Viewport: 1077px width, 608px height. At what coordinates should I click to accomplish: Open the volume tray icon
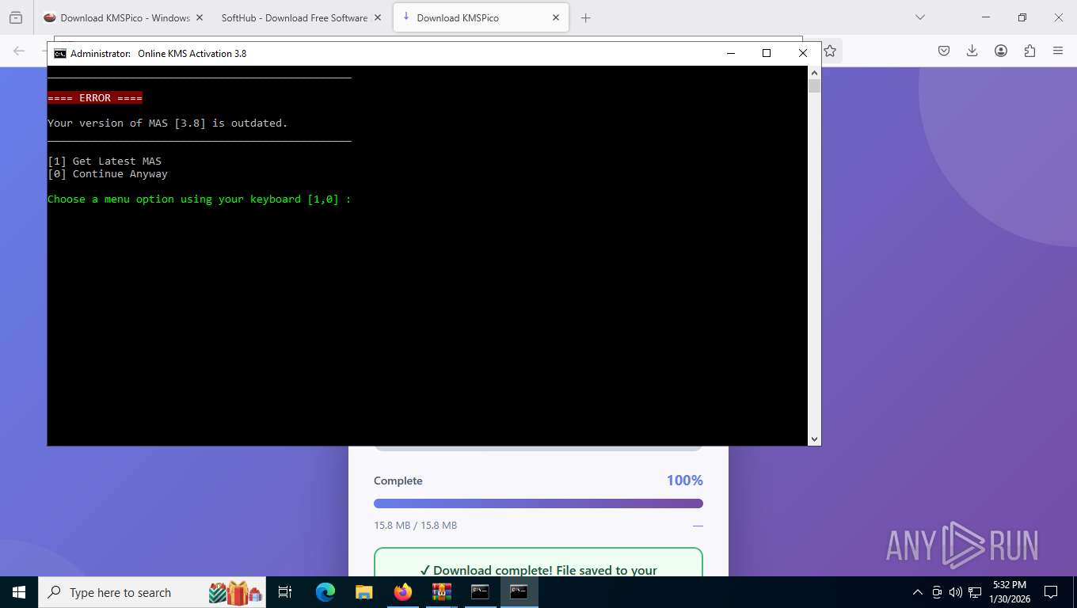[955, 592]
